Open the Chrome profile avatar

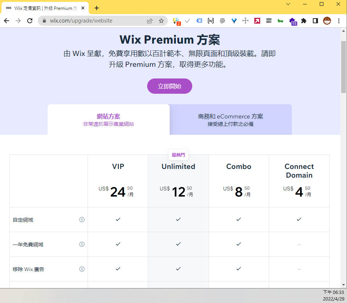tap(327, 21)
